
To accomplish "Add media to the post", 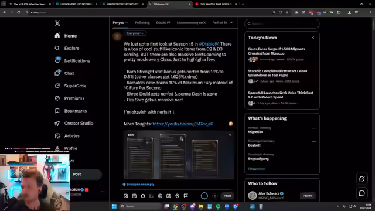I will [x=126, y=196].
